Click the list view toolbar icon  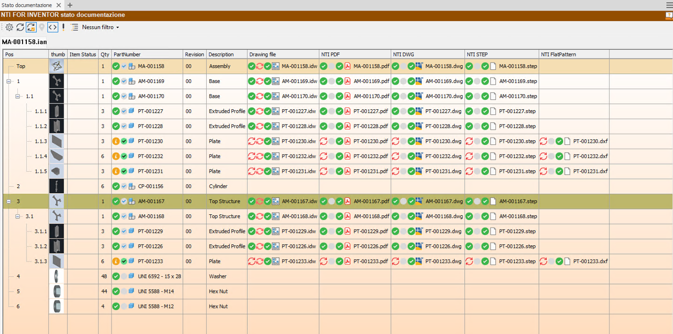(75, 27)
